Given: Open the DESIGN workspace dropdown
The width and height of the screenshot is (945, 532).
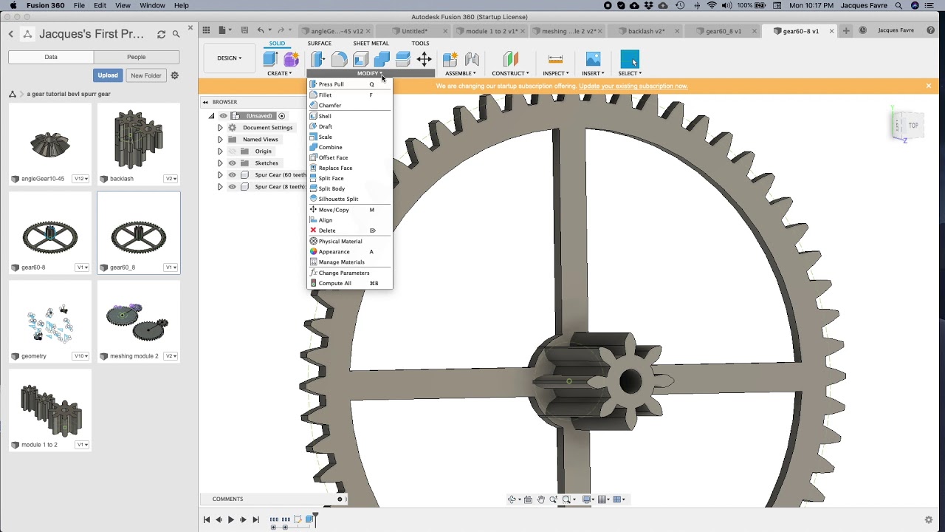Looking at the screenshot, I should tap(229, 58).
